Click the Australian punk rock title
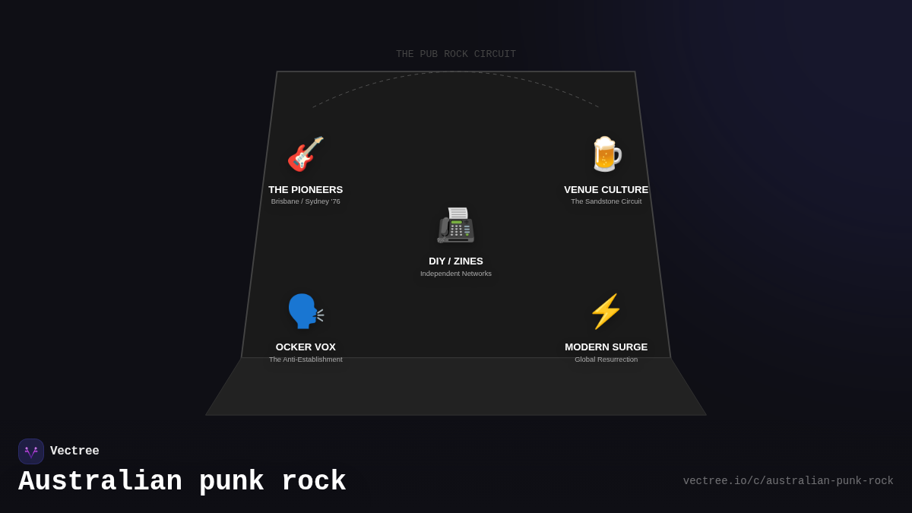Viewport: 912px width, 513px height. tap(182, 480)
